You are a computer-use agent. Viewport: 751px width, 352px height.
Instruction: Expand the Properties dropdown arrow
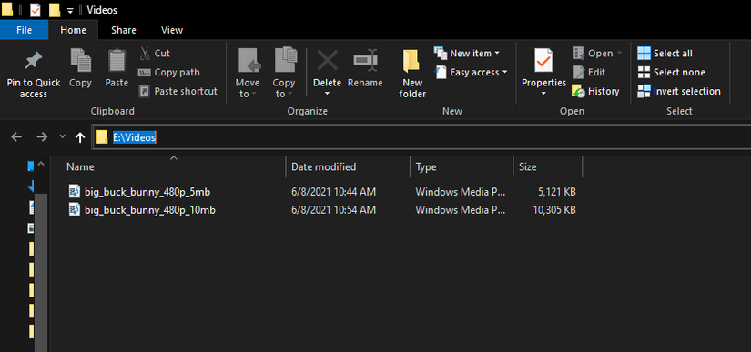coord(543,94)
